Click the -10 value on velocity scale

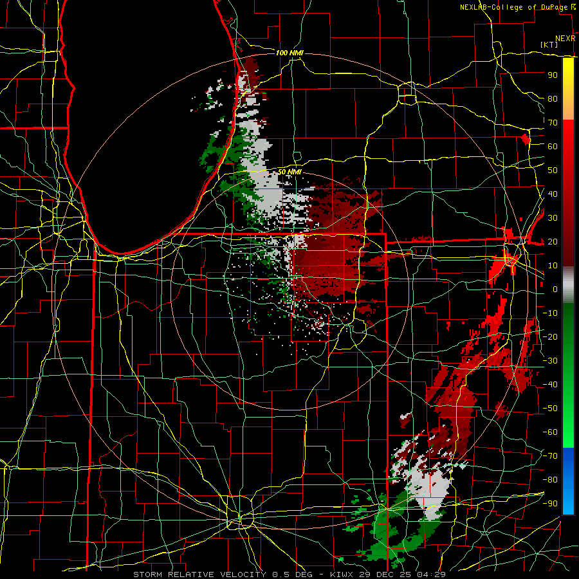pos(550,313)
